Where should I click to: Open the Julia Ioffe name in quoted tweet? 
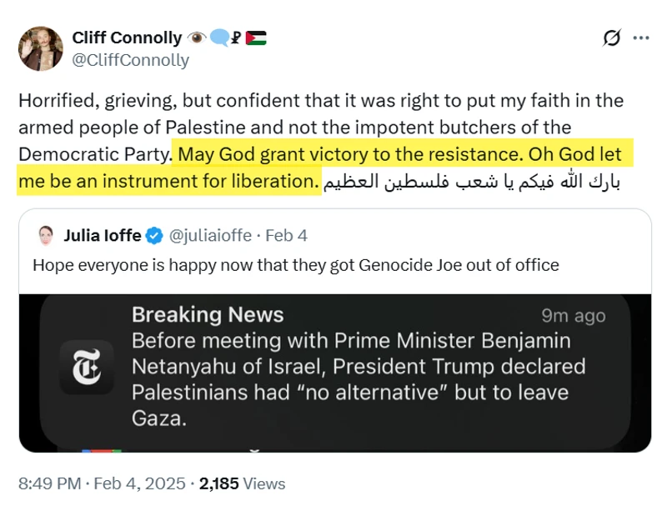coord(103,236)
